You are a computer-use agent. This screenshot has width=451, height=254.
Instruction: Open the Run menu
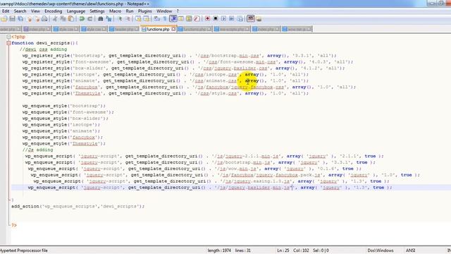(x=130, y=11)
